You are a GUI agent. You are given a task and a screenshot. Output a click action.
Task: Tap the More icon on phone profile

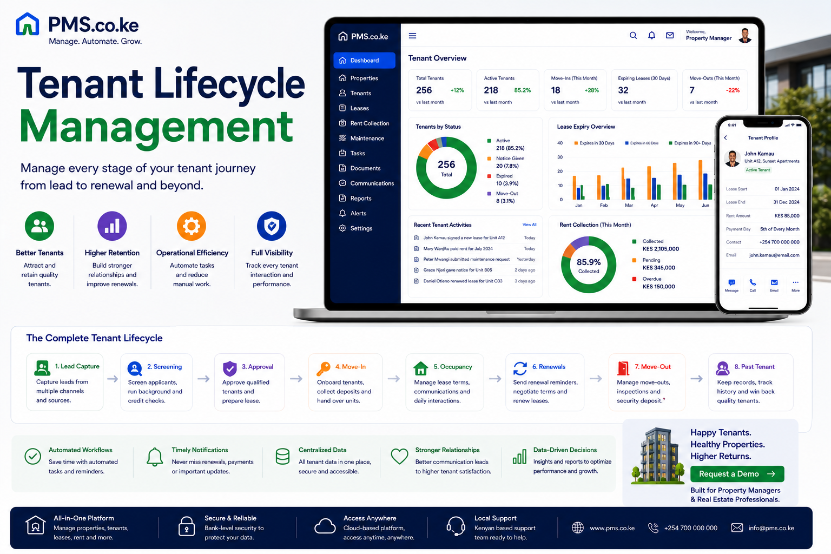795,282
